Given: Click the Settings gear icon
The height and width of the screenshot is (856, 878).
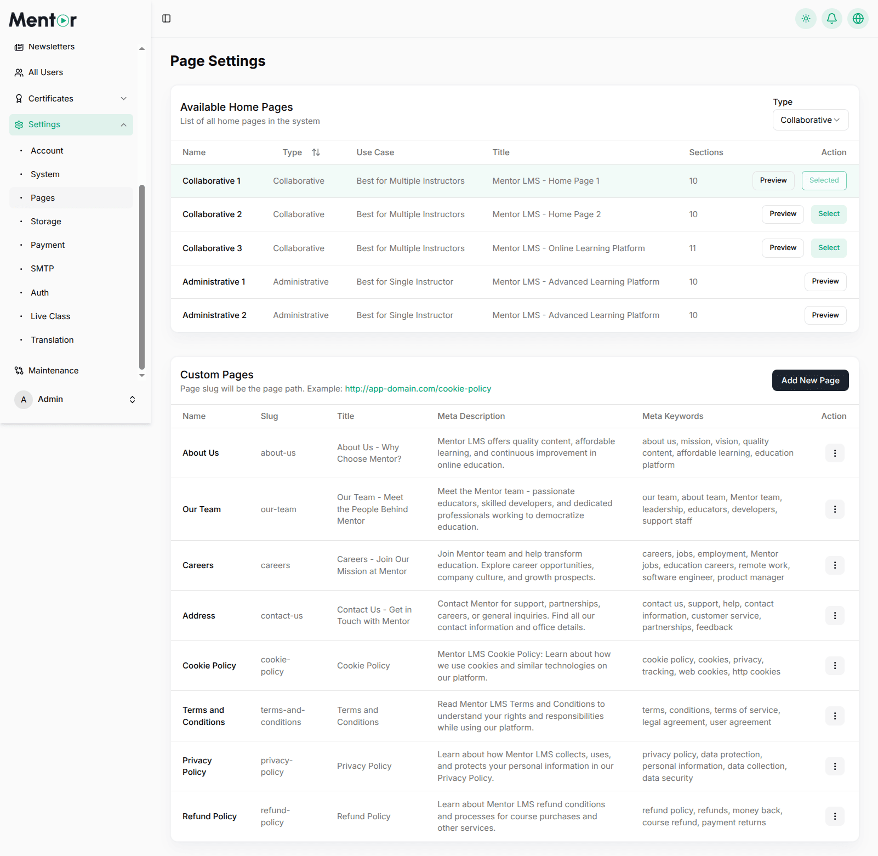Looking at the screenshot, I should tap(19, 124).
